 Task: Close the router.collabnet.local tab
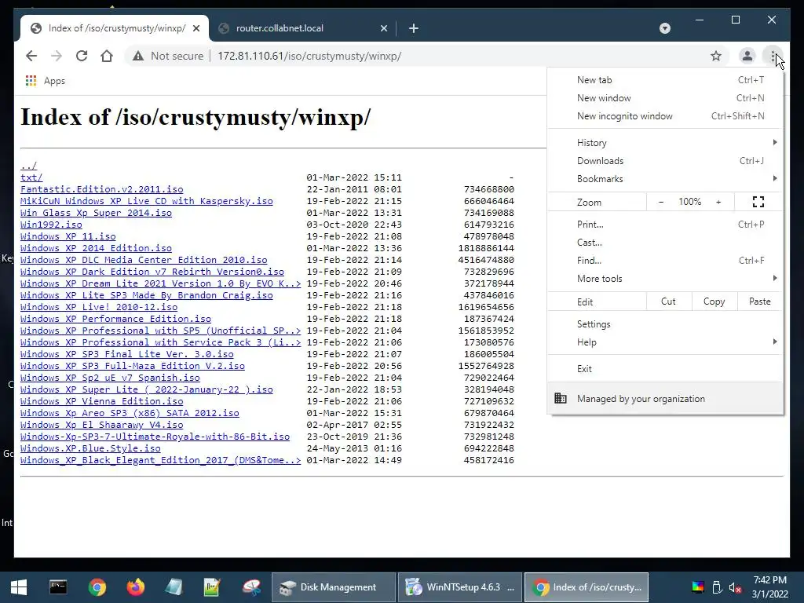(383, 29)
